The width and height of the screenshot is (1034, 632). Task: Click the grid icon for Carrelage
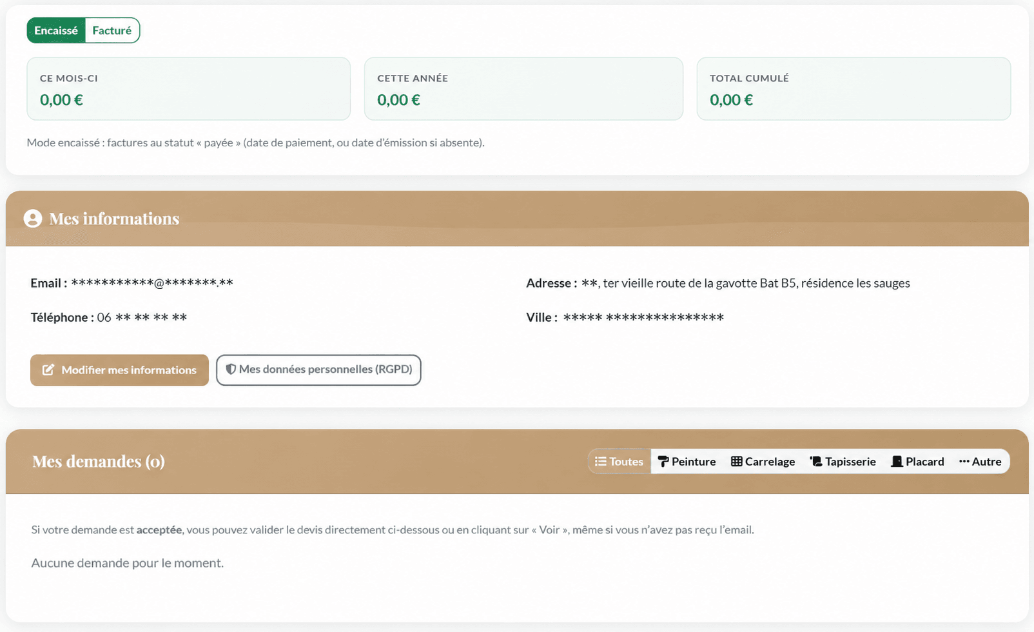pyautogui.click(x=737, y=462)
